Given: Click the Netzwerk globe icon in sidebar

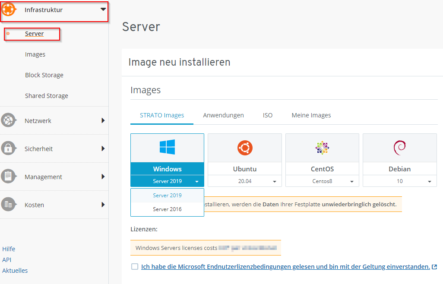Looking at the screenshot, I should [9, 120].
